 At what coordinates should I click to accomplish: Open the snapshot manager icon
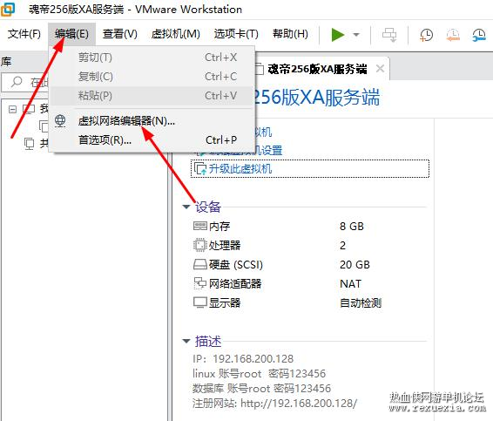pos(479,35)
